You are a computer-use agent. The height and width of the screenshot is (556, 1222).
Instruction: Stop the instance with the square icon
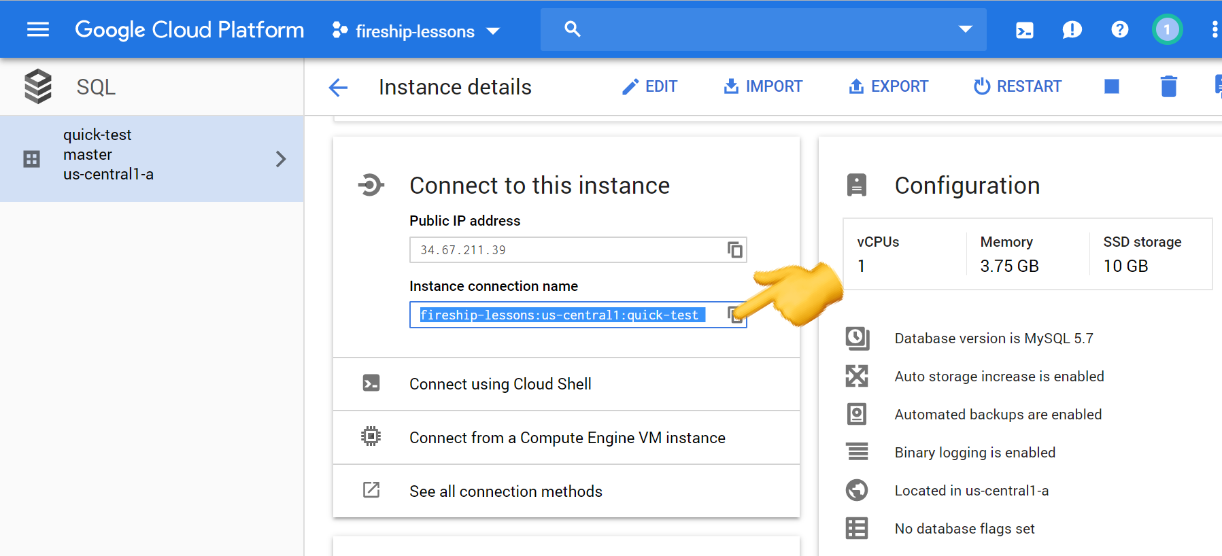[x=1112, y=86]
